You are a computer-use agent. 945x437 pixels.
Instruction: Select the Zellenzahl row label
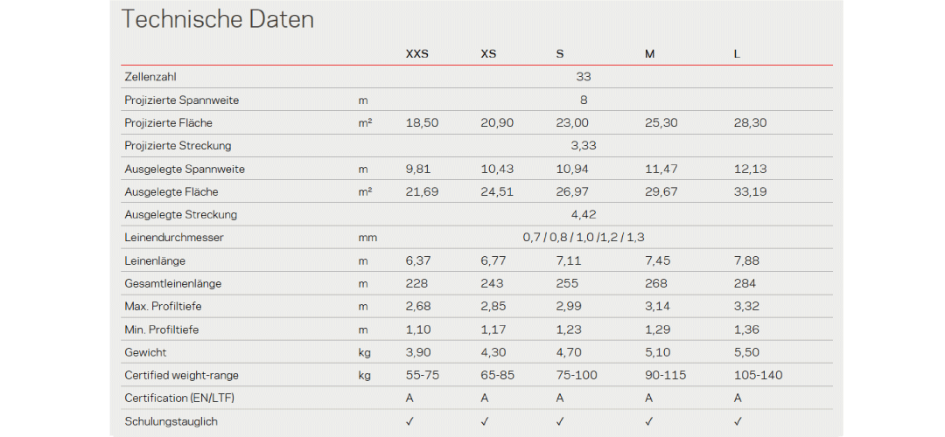point(151,77)
